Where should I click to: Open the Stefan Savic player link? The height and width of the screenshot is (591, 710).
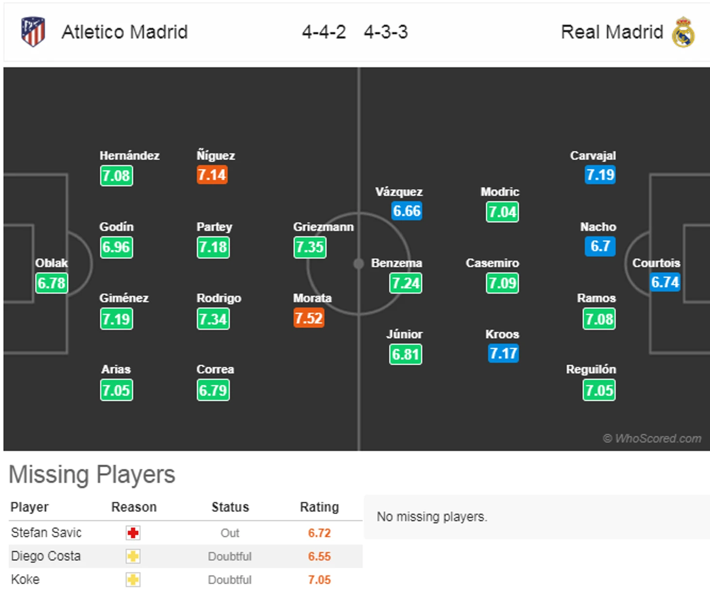pos(46,533)
